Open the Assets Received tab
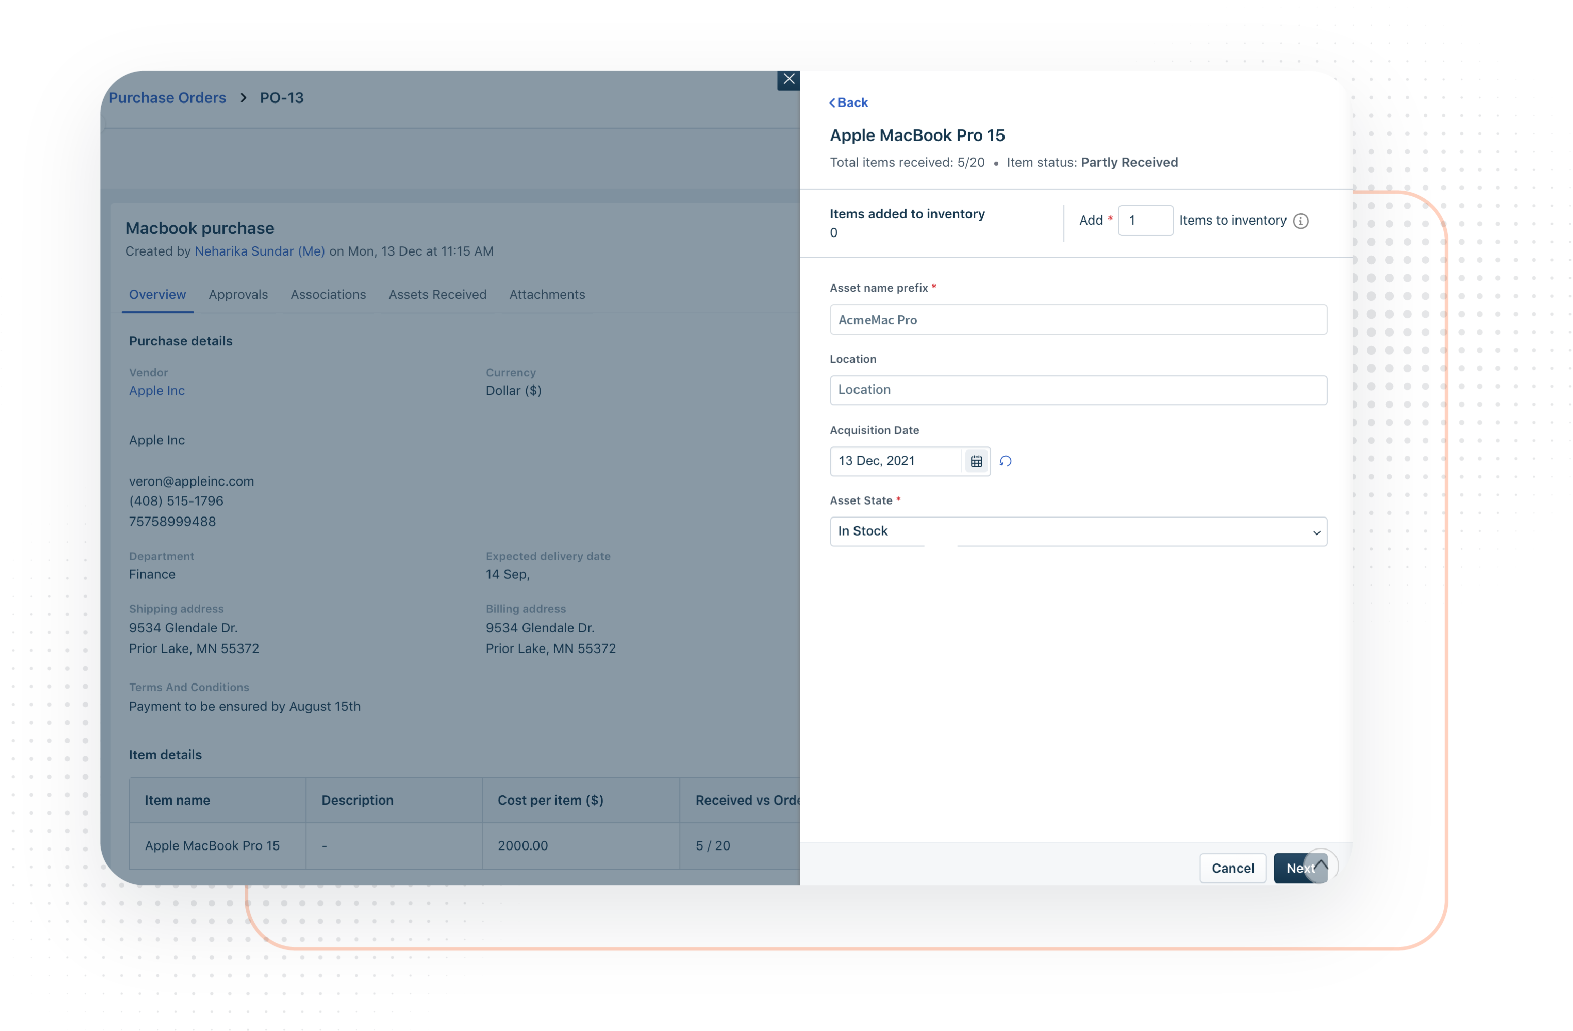 pos(438,294)
